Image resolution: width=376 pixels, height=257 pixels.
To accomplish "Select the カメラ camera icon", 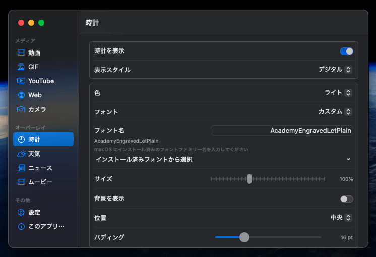I will coord(21,109).
